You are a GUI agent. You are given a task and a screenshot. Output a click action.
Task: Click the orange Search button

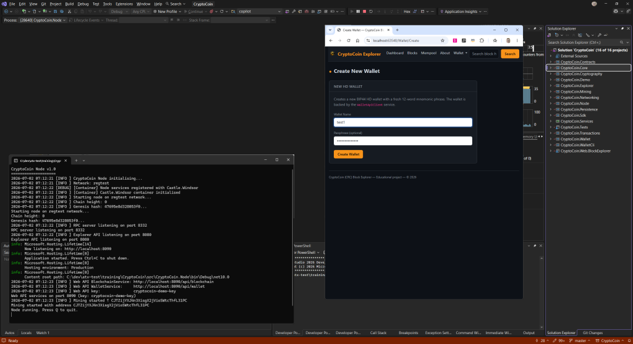510,54
